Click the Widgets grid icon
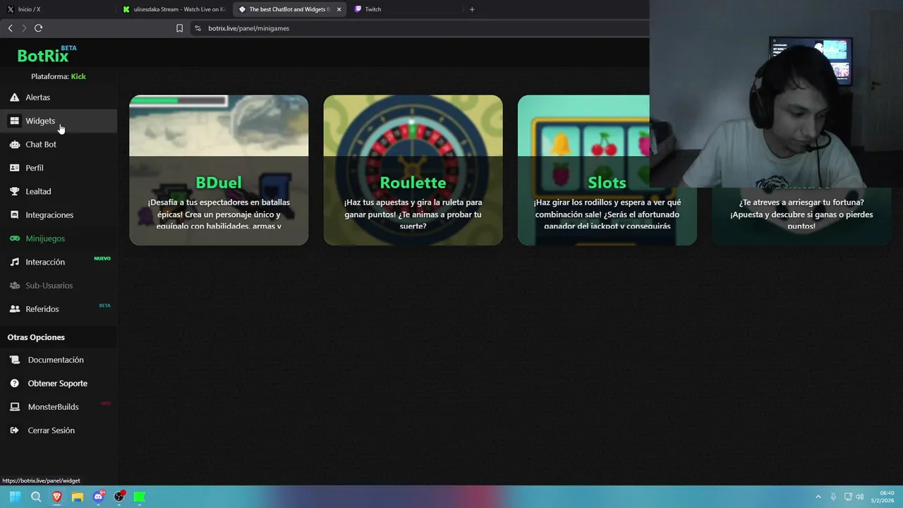Image resolution: width=903 pixels, height=508 pixels. coord(14,121)
